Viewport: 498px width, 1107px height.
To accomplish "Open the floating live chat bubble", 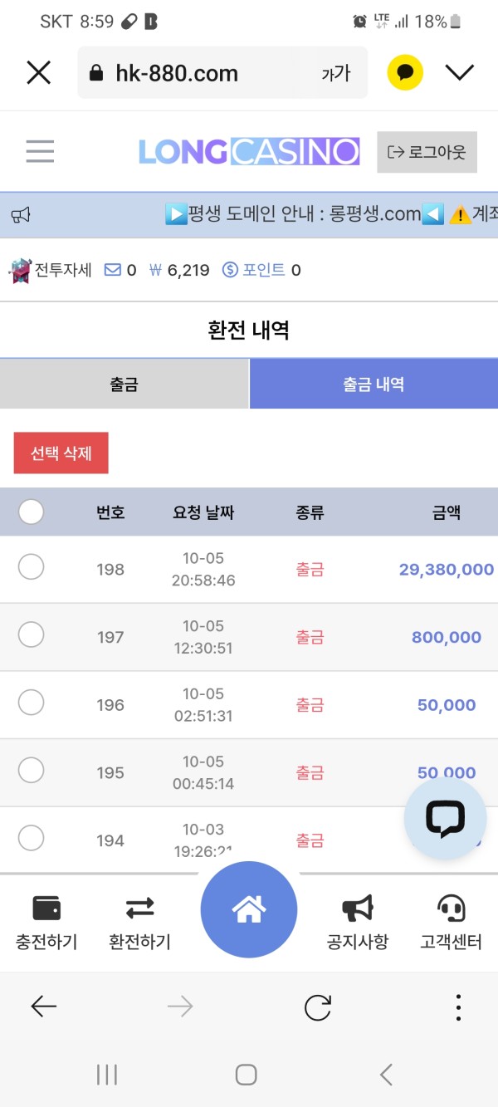I will pos(446,817).
